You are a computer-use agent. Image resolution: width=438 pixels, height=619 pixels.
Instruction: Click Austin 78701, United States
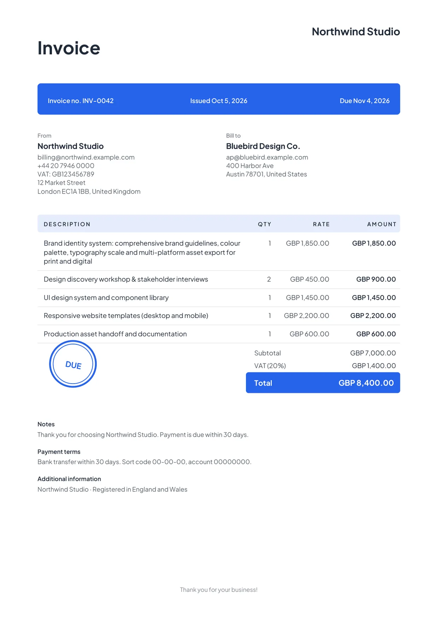click(x=266, y=174)
